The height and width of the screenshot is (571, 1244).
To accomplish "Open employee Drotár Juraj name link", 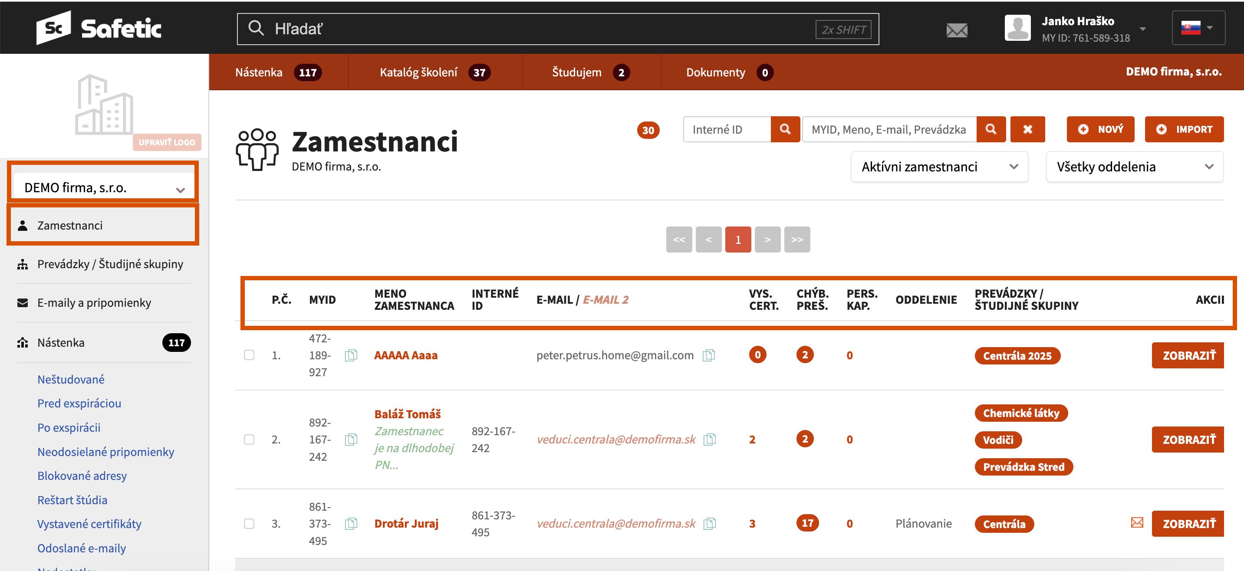I will [x=406, y=523].
